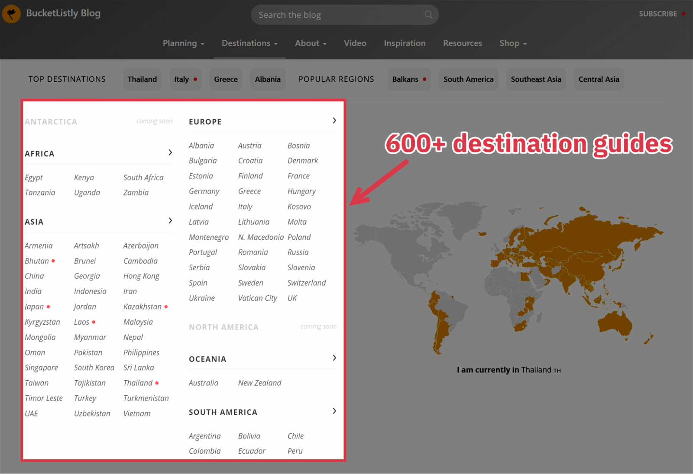The image size is (693, 474).
Task: Click the Subscribe link
Action: point(657,14)
